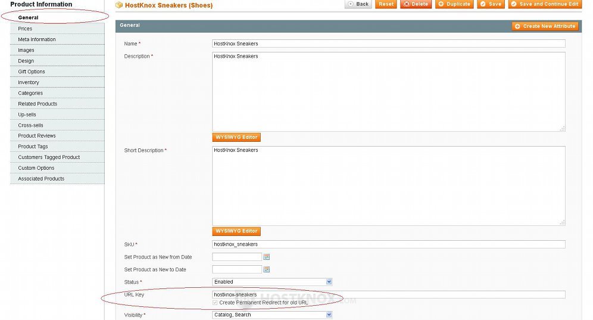Open the Custom Options tab
593x320 pixels.
pyautogui.click(x=57, y=168)
